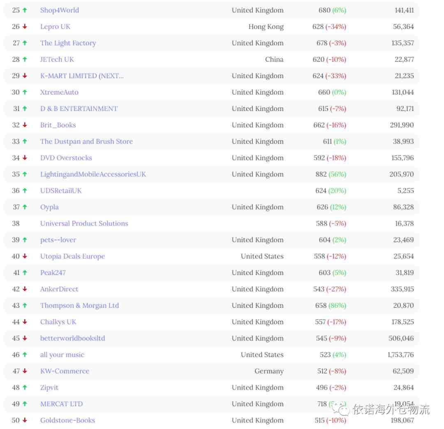Open the Lepro UK seller page
The width and height of the screenshot is (444, 429).
click(55, 27)
